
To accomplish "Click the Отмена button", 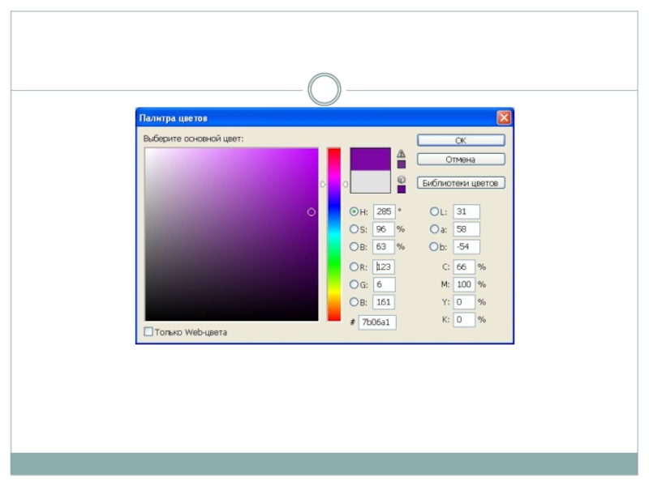I will pyautogui.click(x=461, y=160).
